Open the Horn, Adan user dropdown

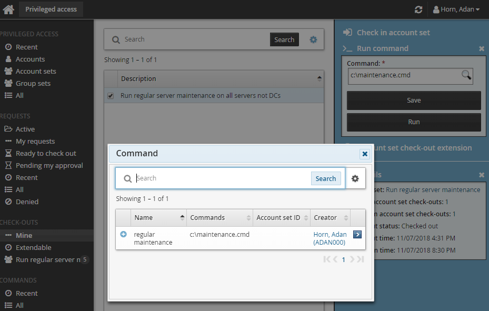click(x=456, y=9)
